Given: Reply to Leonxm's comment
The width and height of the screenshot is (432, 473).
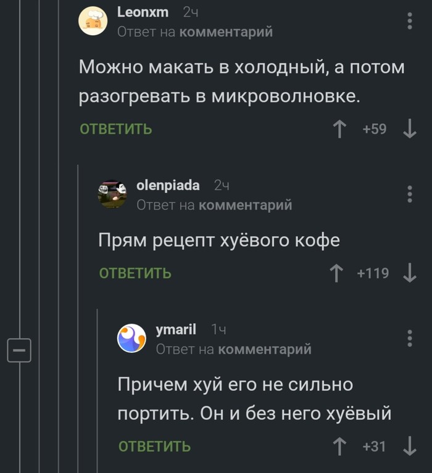Looking at the screenshot, I should (116, 129).
